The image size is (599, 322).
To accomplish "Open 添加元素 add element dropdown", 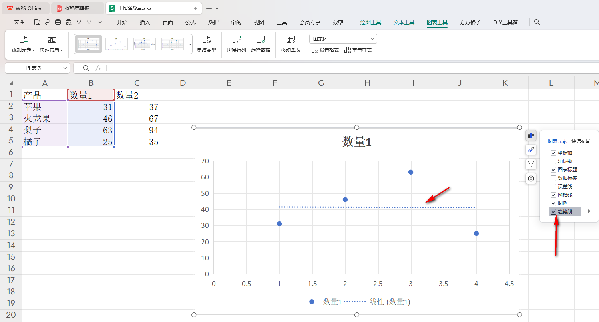I will tap(24, 44).
